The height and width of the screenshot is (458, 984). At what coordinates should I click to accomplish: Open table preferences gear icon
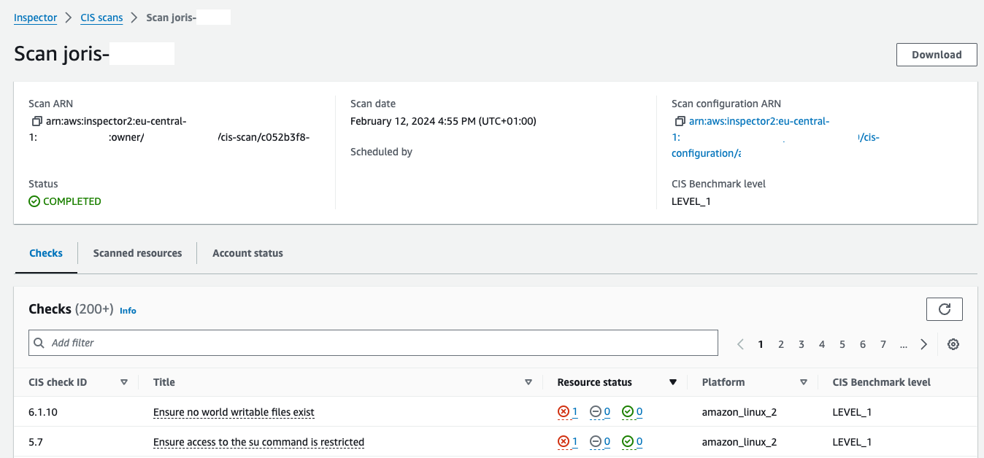coord(953,344)
